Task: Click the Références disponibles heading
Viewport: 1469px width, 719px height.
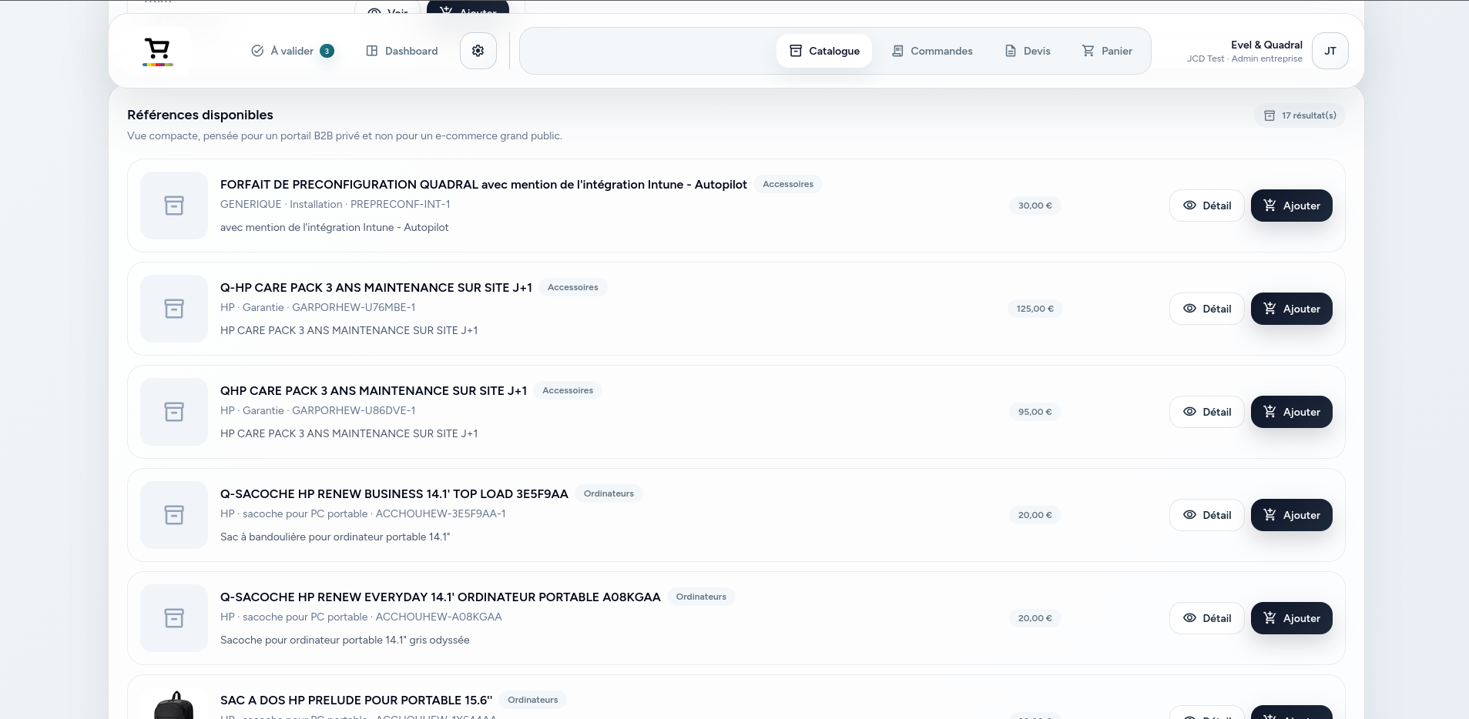Action: pyautogui.click(x=200, y=115)
